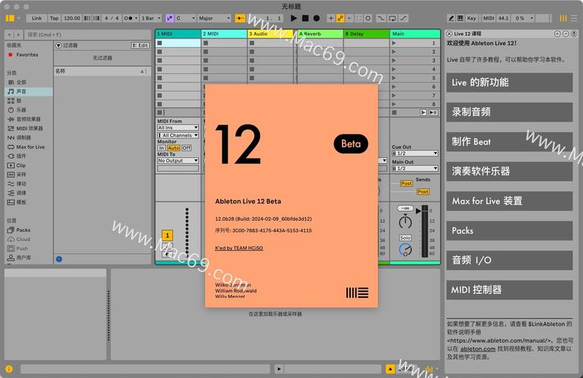Select the MIDI 效果器 category
Image resolution: width=583 pixels, height=378 pixels.
click(x=29, y=129)
